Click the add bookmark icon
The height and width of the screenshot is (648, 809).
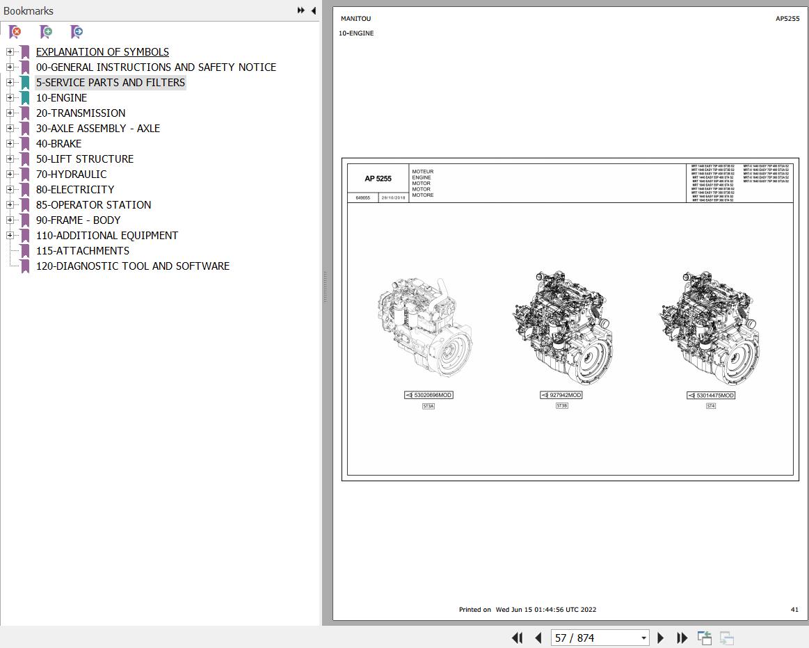click(x=46, y=32)
